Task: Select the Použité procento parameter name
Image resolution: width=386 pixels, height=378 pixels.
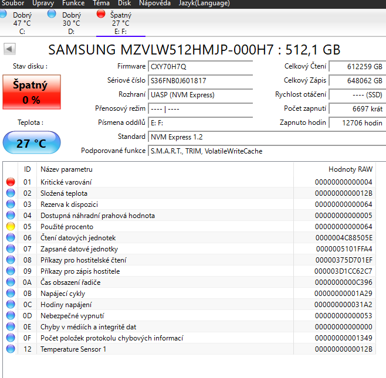Action: point(67,227)
